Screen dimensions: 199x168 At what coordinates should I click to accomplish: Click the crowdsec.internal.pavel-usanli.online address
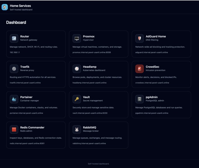[152, 83]
